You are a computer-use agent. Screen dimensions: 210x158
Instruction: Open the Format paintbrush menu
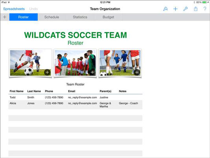[x=165, y=9]
